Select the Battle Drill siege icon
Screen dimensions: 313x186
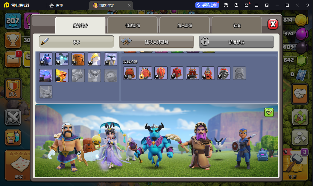coord(224,73)
